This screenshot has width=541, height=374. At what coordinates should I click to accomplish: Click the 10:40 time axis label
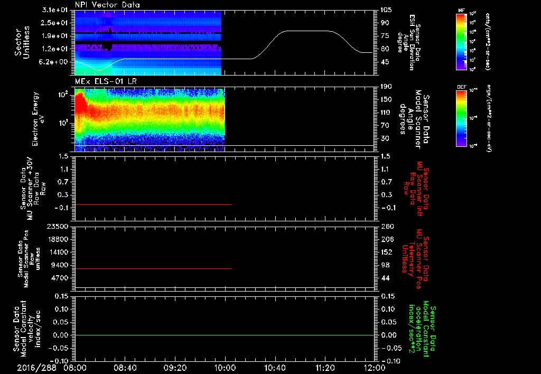[275, 367]
